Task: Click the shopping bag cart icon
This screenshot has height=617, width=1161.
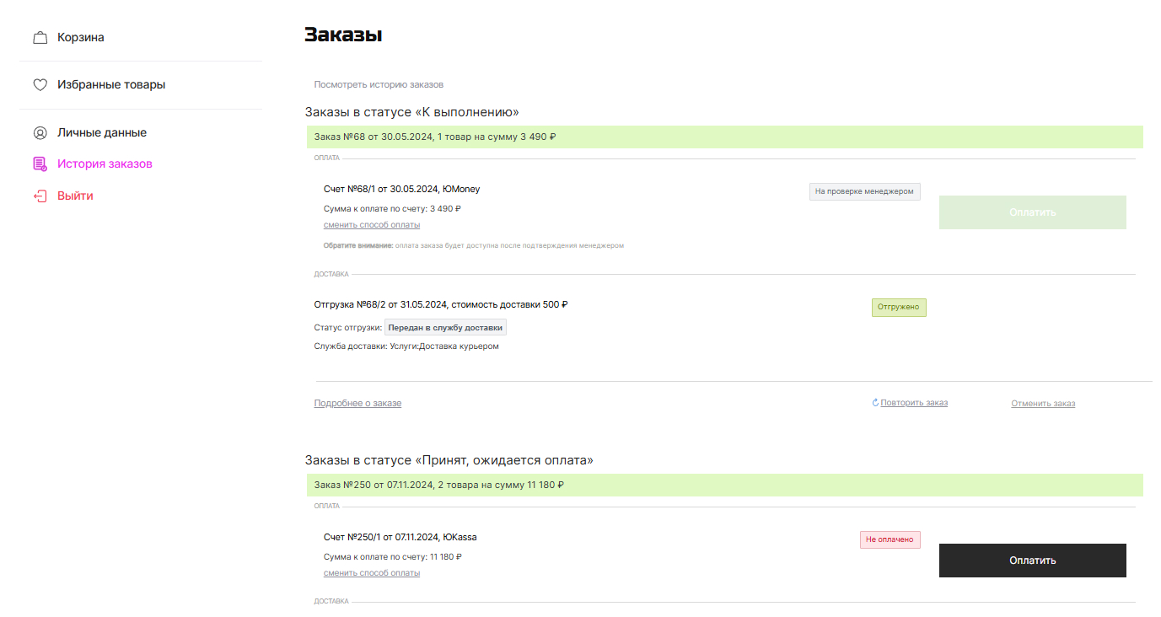Action: 40,38
